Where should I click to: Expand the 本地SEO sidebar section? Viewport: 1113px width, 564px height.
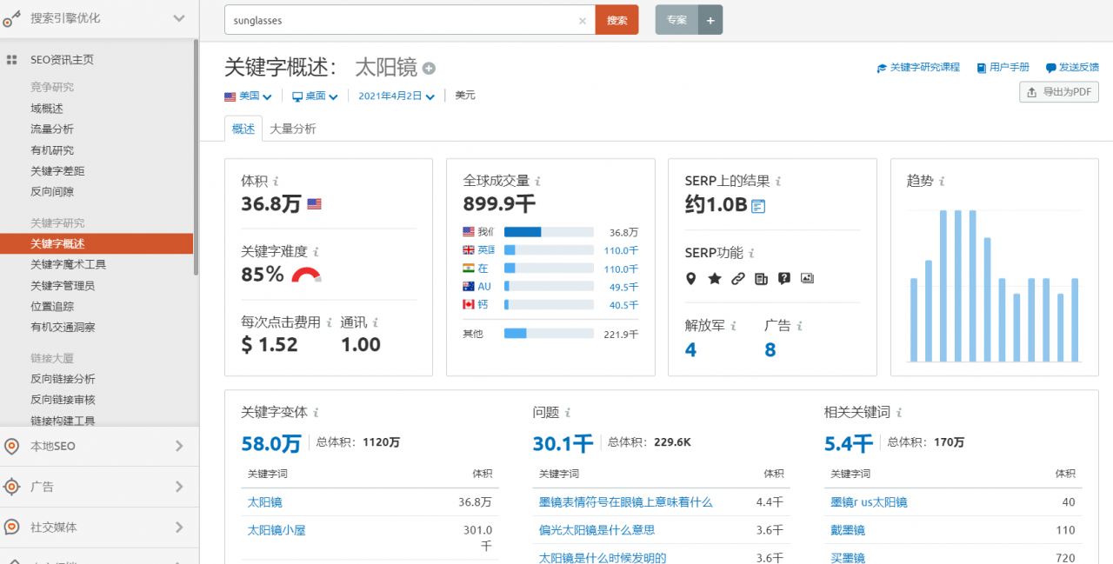pos(99,446)
